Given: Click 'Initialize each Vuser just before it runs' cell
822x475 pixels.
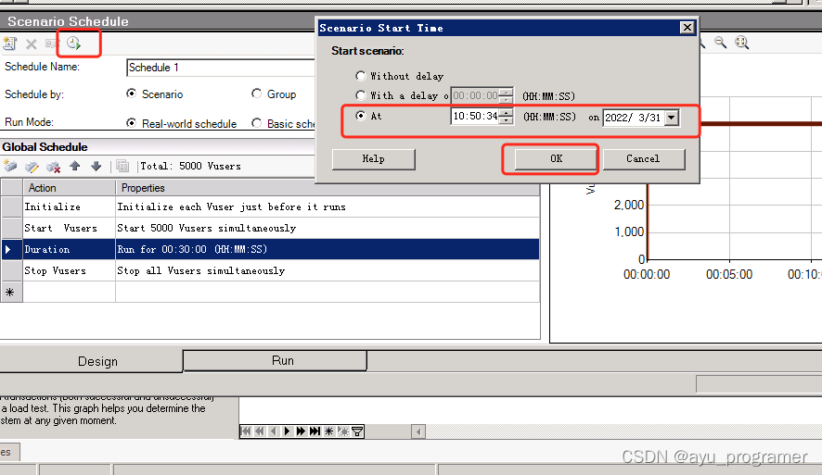Looking at the screenshot, I should (x=328, y=206).
